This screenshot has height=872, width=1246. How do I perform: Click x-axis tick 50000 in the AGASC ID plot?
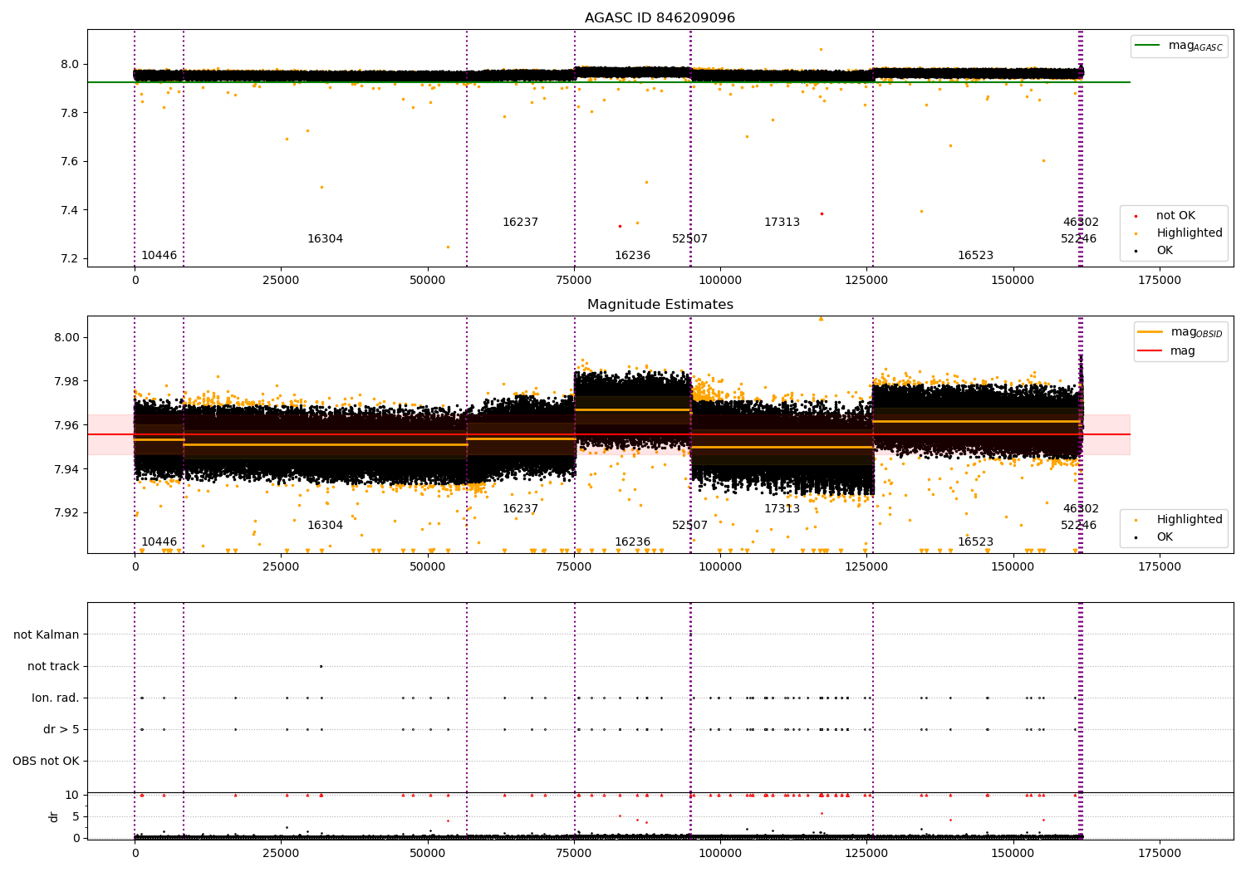427,281
